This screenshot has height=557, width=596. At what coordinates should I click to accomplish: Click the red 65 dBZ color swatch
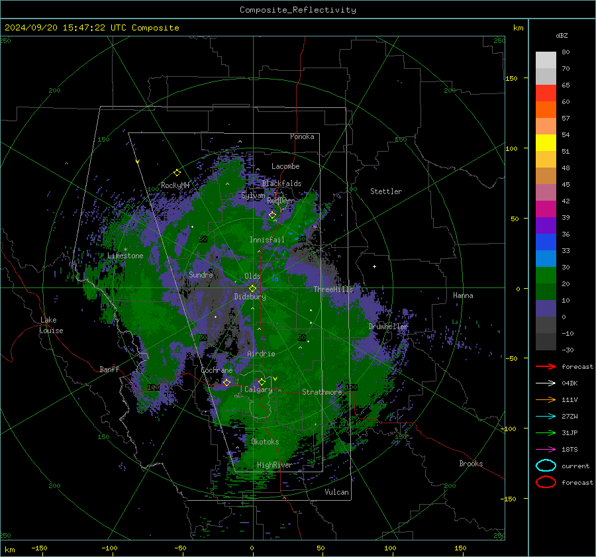pyautogui.click(x=546, y=93)
